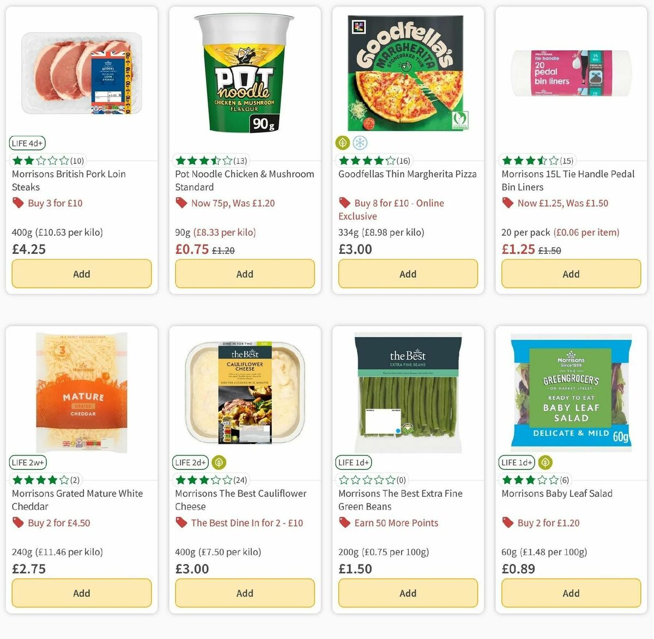Click the organic icon next to Baby Leaf Salad badge
The image size is (654, 639).
coord(544,462)
